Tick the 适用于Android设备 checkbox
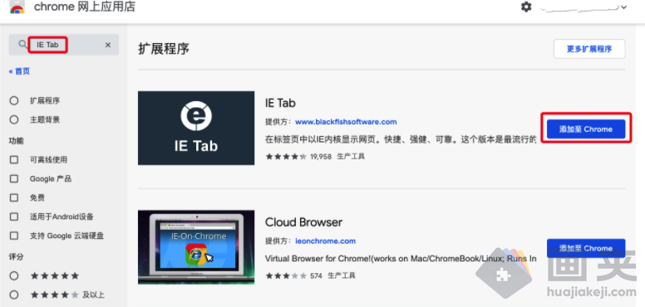 coord(14,217)
